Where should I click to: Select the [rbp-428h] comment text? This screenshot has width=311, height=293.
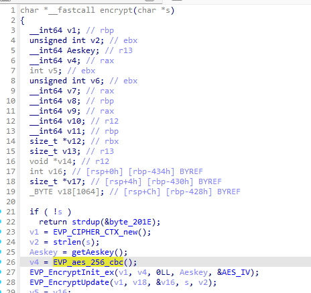click(x=189, y=192)
